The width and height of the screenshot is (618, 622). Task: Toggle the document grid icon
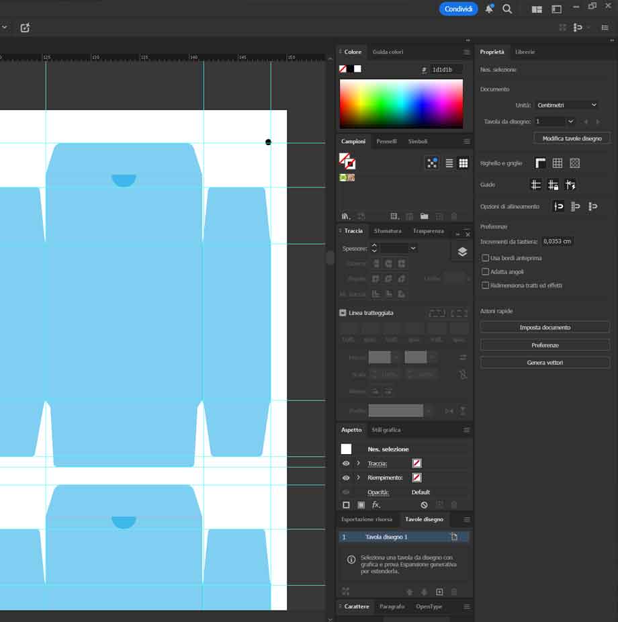(556, 163)
